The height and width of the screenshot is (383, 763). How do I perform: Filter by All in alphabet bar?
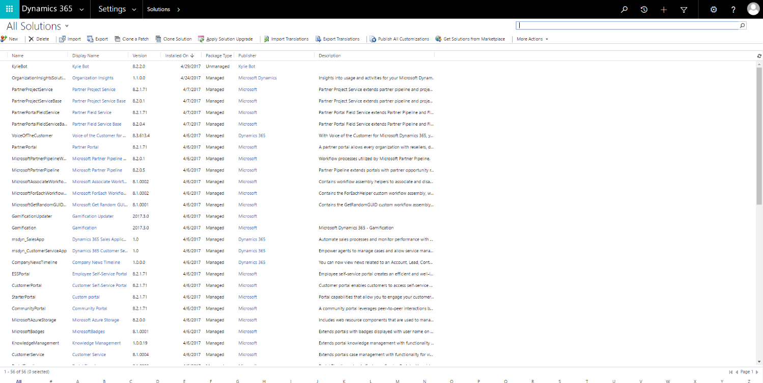(x=19, y=380)
